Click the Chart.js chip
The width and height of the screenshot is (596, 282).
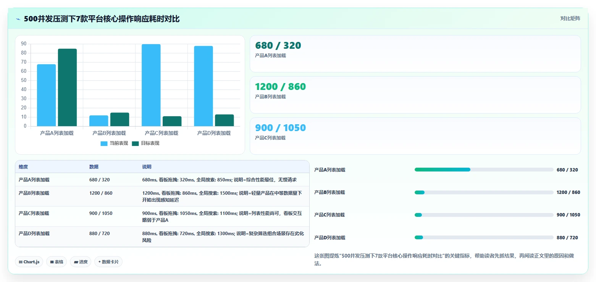29,262
